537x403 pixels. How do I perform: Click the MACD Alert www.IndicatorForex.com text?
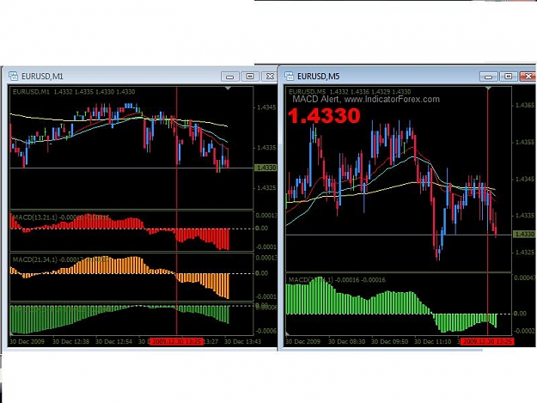pos(366,100)
